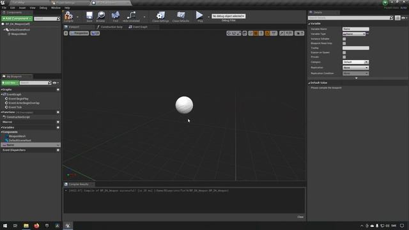This screenshot has height=230, width=409.
Task: Select DefaultSceneRoot in Components panel tree
Action: [19, 30]
